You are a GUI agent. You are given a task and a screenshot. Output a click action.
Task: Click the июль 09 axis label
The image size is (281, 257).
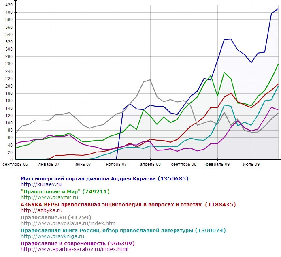tap(251, 165)
